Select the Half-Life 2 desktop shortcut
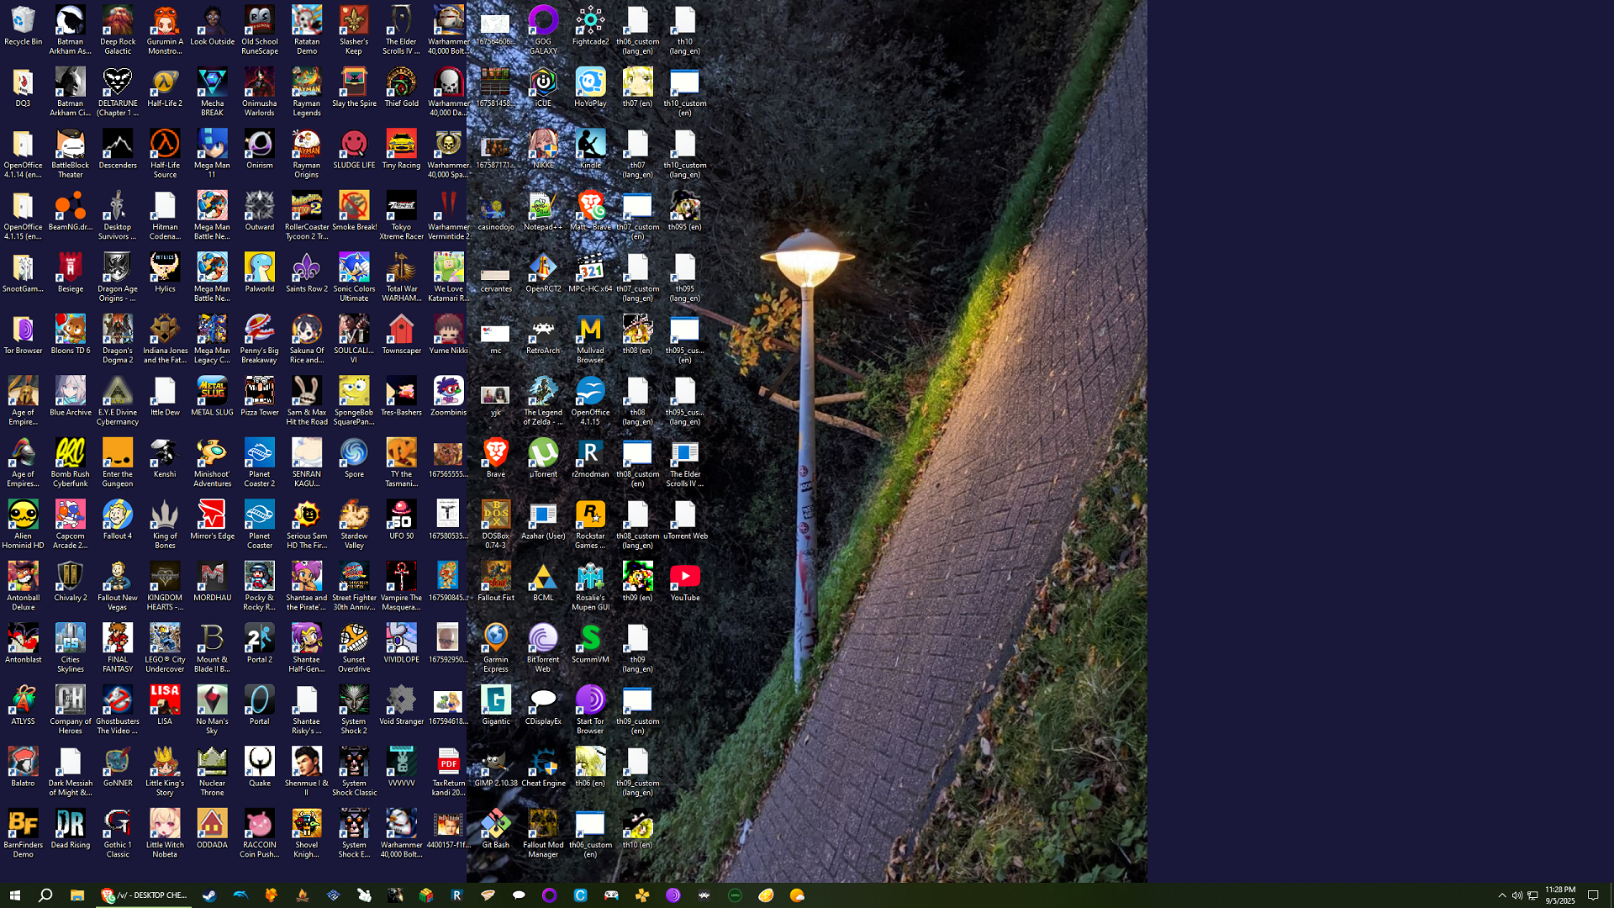The height and width of the screenshot is (908, 1614). pos(165,83)
